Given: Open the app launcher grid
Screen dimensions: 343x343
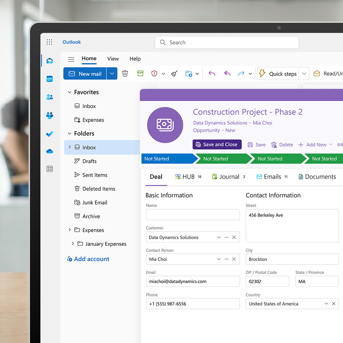Looking at the screenshot, I should tap(50, 42).
